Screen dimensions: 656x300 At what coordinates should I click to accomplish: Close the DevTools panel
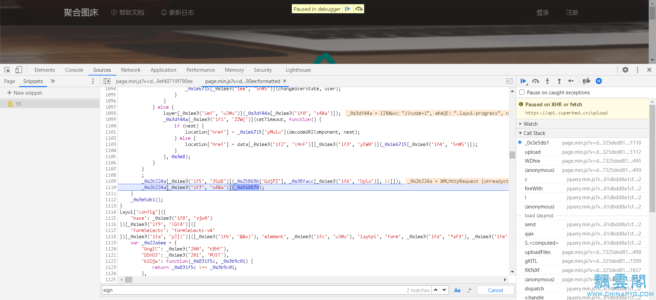(649, 70)
